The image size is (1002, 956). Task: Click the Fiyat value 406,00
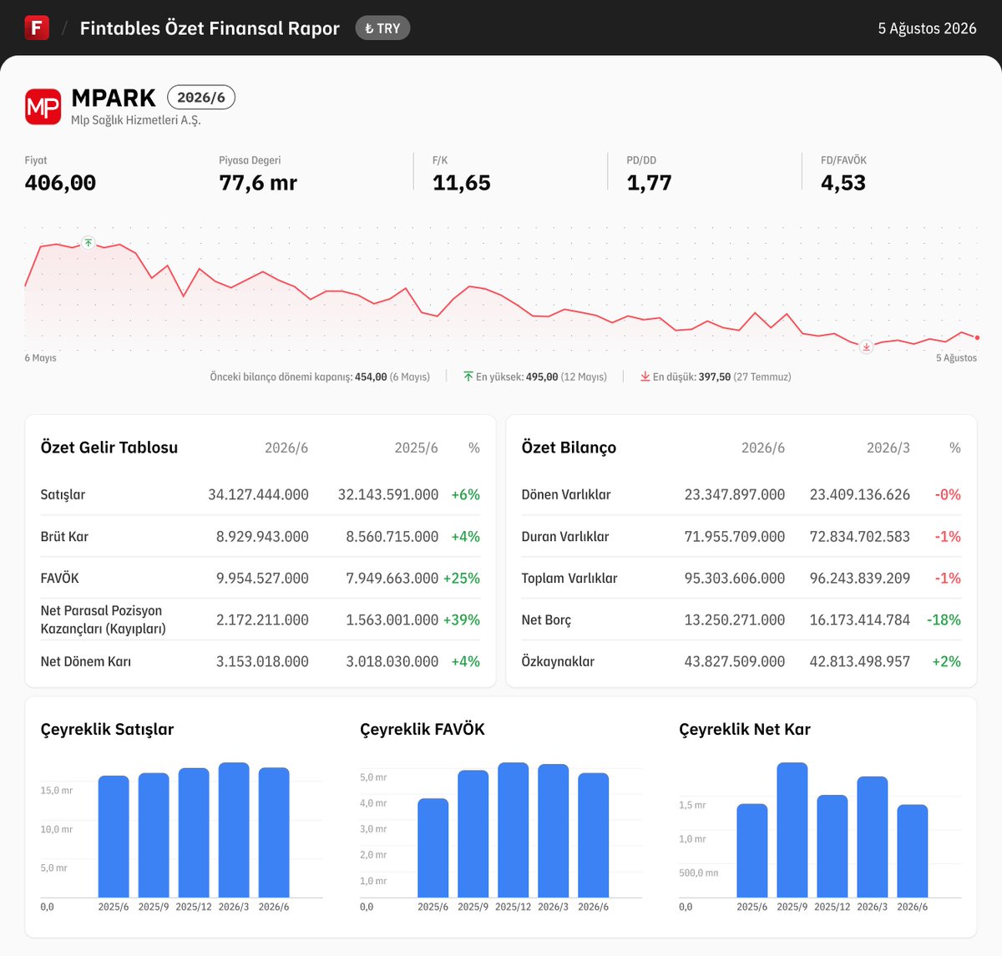click(x=60, y=183)
